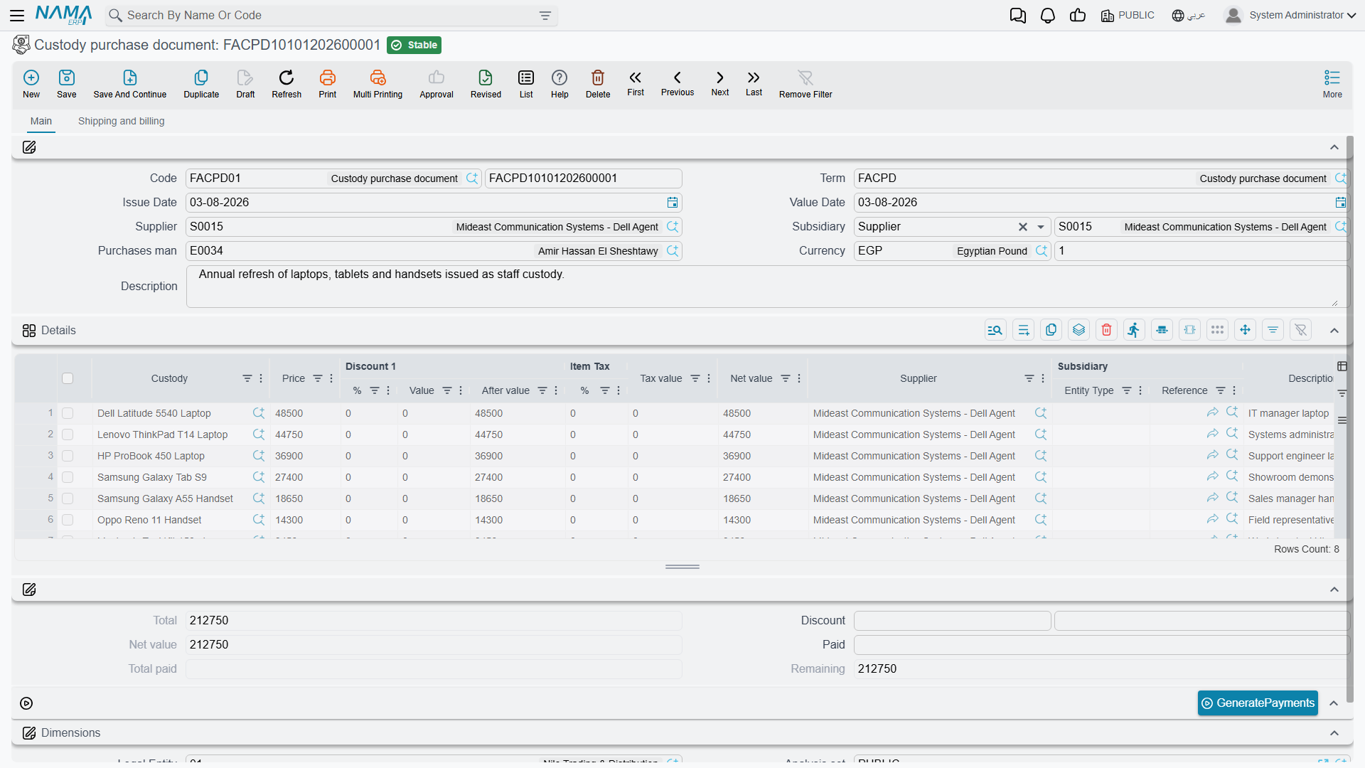
Task: Open Help
Action: coord(560,84)
